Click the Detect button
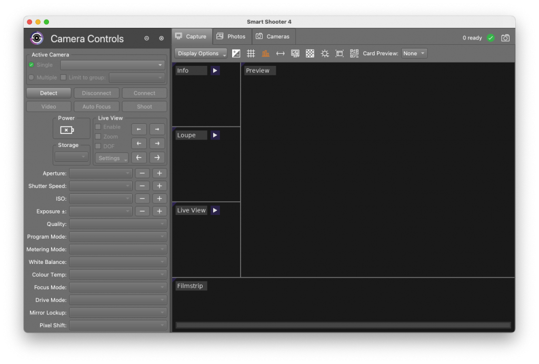 49,93
